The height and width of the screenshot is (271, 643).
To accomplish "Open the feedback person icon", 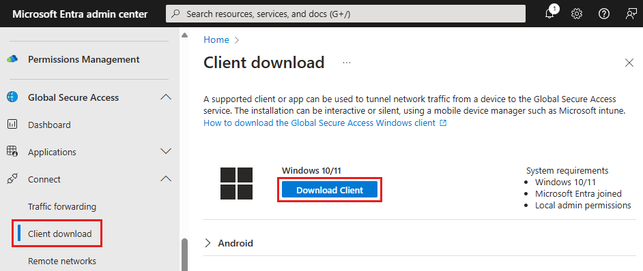I will point(631,14).
